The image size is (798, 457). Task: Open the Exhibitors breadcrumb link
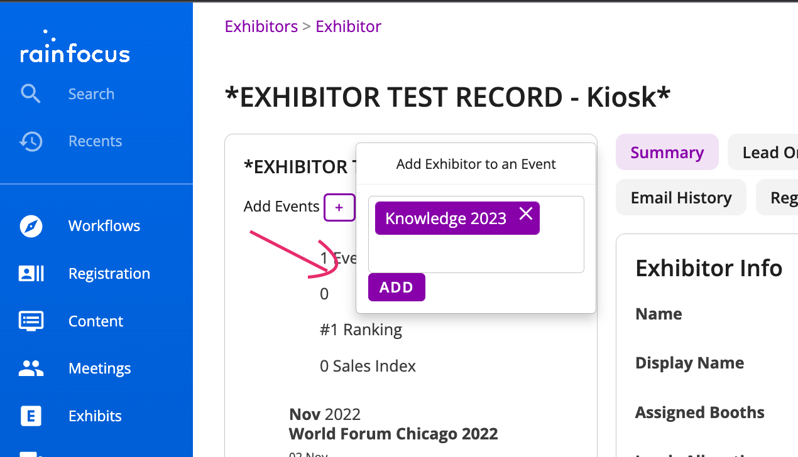tap(261, 26)
